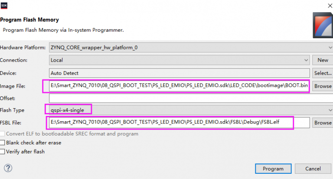
Task: Open the Flash Type qspi-x4-single dropdown
Action: click(x=191, y=109)
